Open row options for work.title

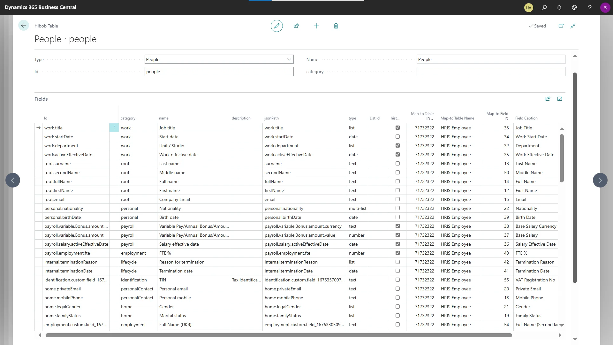[x=114, y=128]
